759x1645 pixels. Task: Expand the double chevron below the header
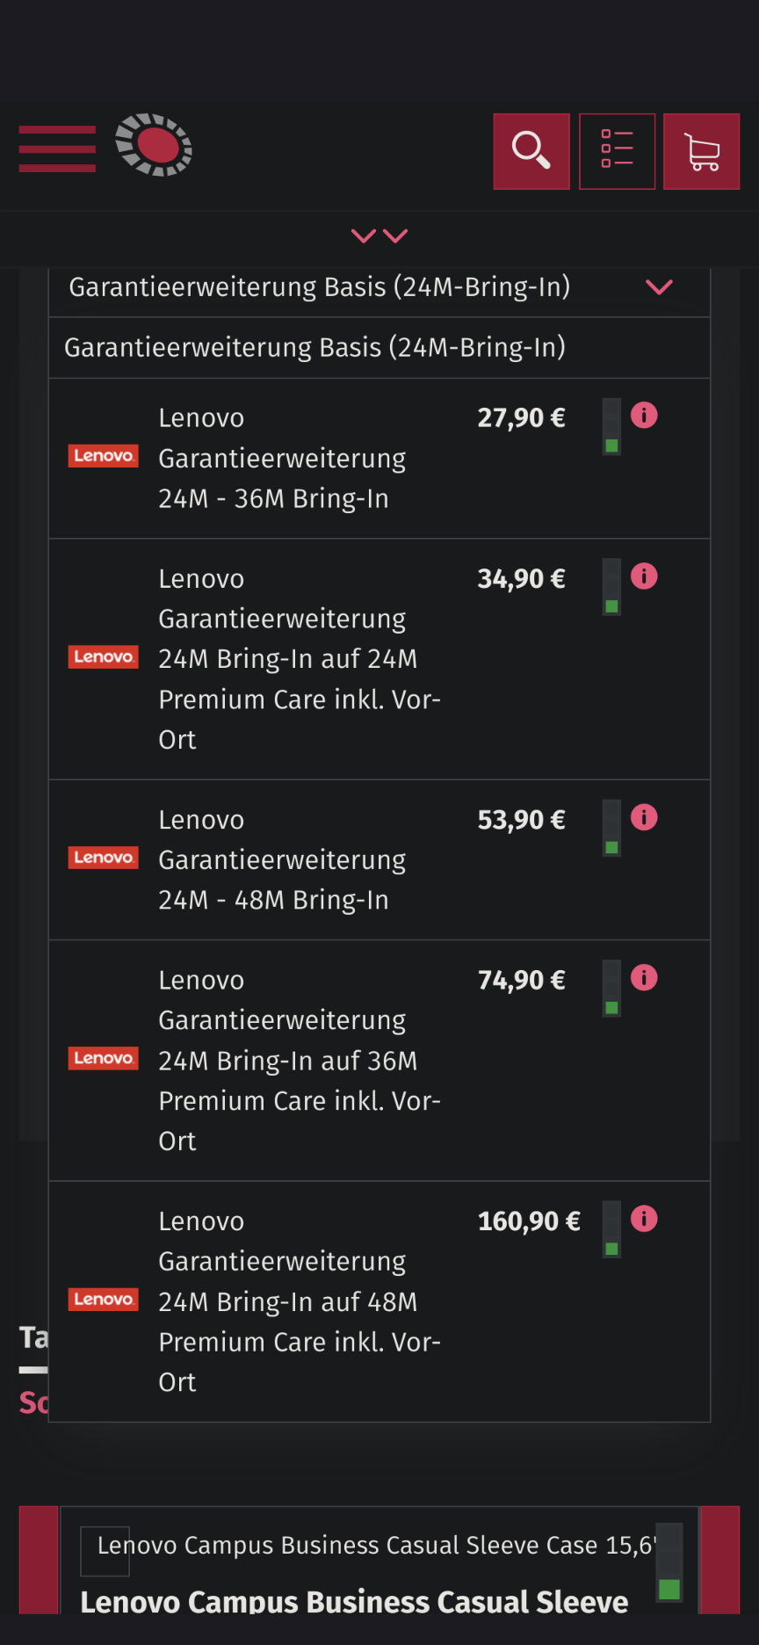(x=379, y=236)
